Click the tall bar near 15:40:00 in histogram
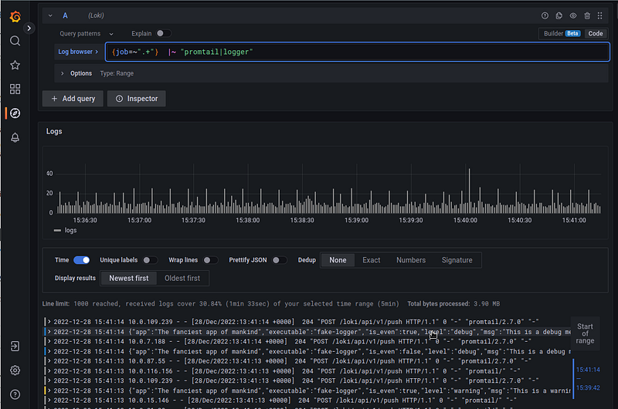Viewport: 618px width, 409px height. pos(469,191)
